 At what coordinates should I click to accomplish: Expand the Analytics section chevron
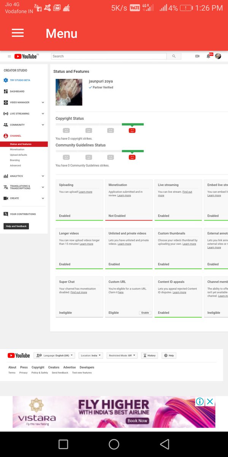pos(43,176)
